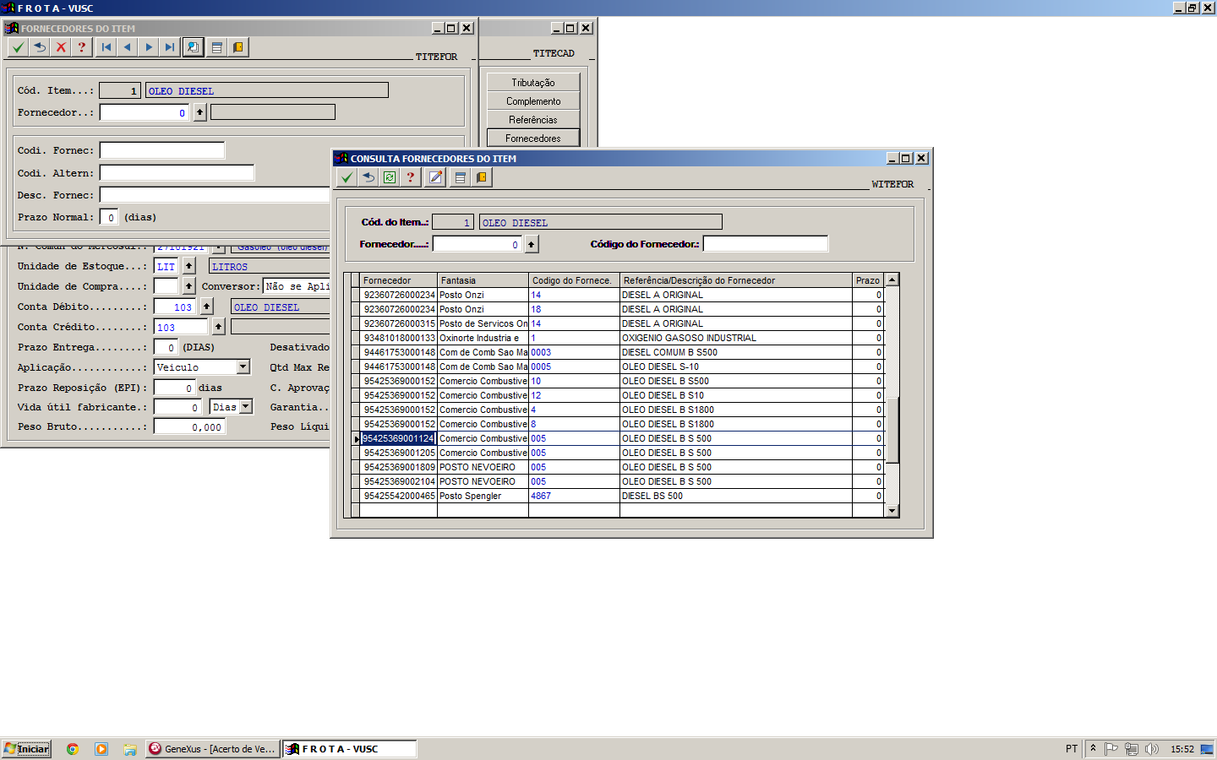The width and height of the screenshot is (1217, 760).
Task: Expand Vida útil Dias dropdown
Action: (x=246, y=407)
